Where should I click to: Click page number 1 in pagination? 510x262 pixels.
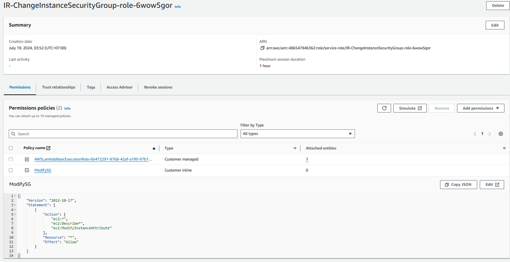point(482,134)
